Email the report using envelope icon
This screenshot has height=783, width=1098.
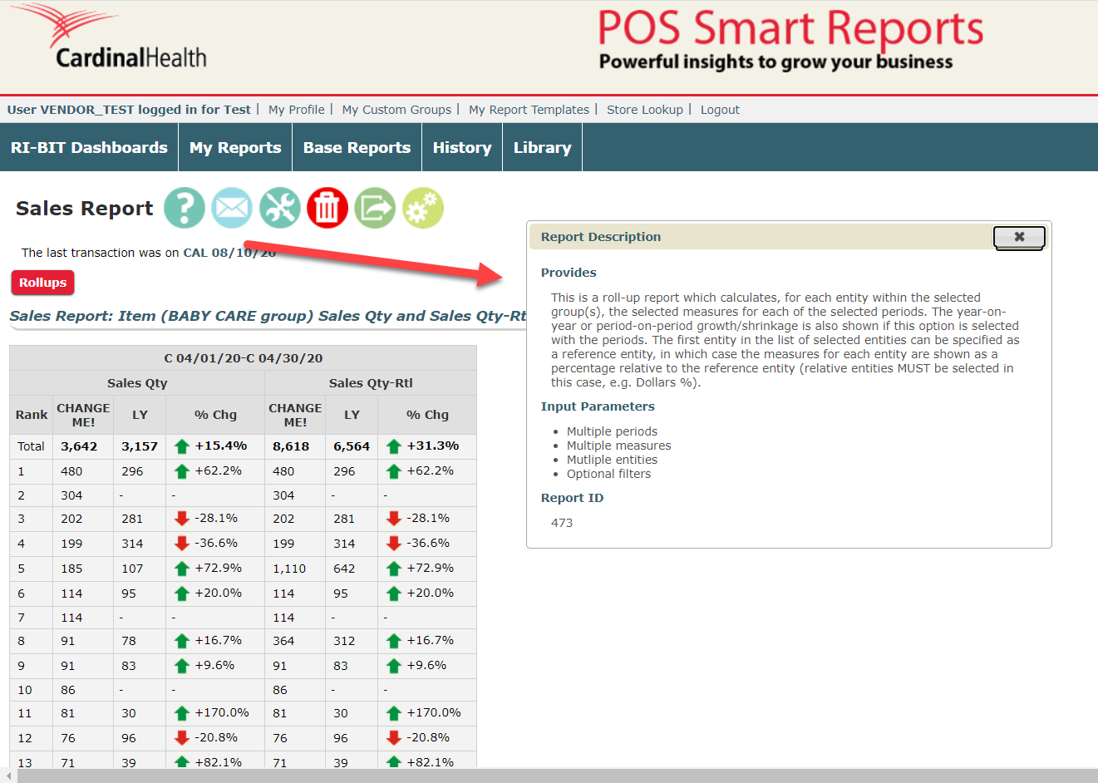pyautogui.click(x=232, y=208)
